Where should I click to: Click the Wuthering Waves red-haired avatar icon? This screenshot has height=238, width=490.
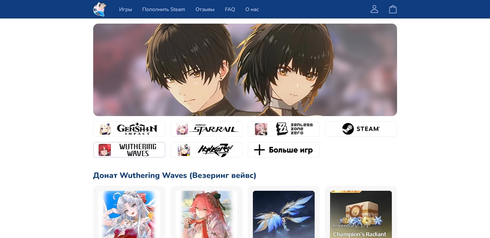click(x=105, y=150)
